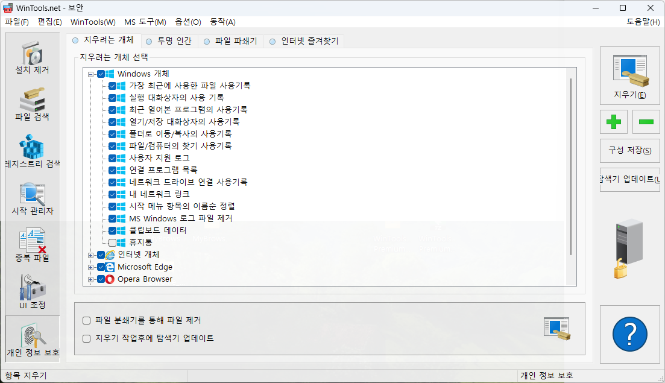Click the Windows logo beside Windows 개체
Viewport: 665px width, 383px height.
coord(110,74)
